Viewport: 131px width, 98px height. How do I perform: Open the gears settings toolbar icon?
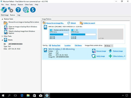(11, 10)
